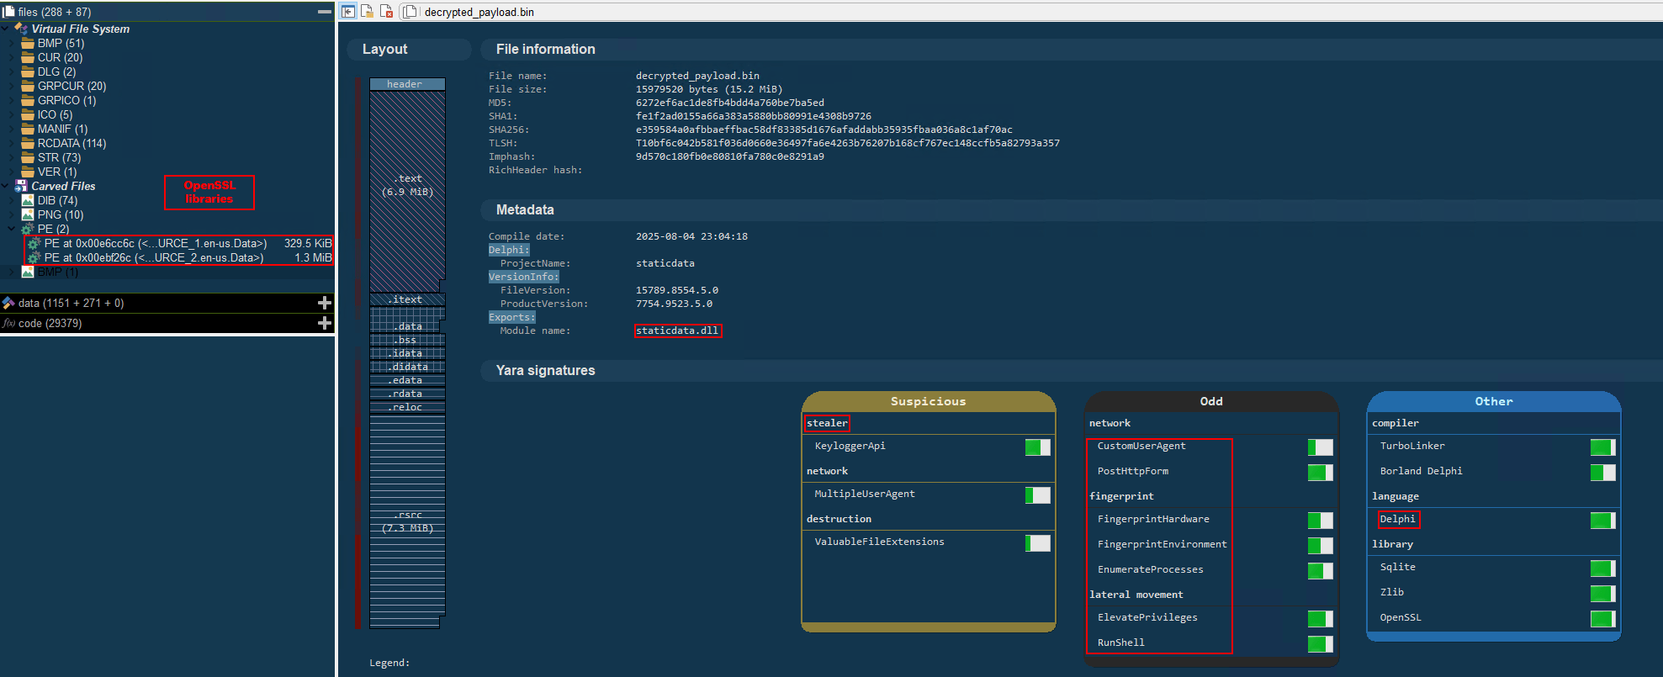This screenshot has width=1663, height=677.
Task: Collapse the Carved Files tree node
Action: pyautogui.click(x=6, y=186)
